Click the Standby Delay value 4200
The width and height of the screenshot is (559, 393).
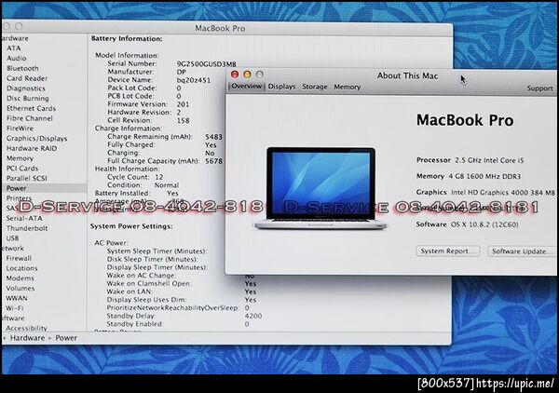(253, 316)
